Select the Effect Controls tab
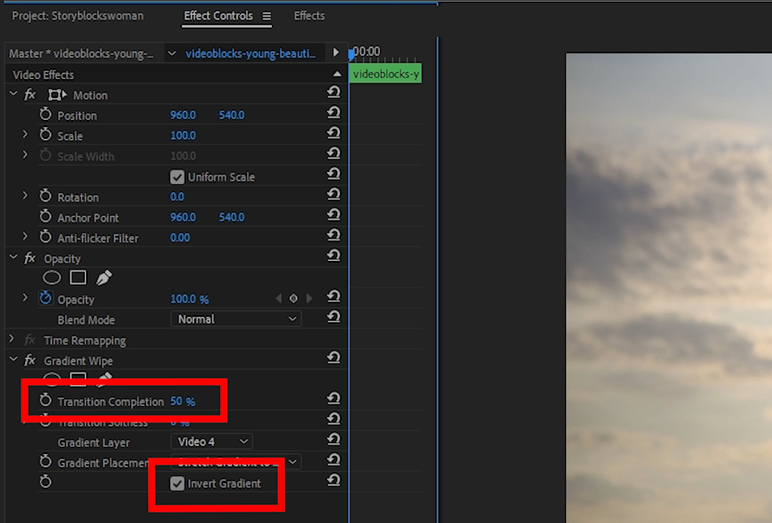The width and height of the screenshot is (772, 523). [x=218, y=16]
